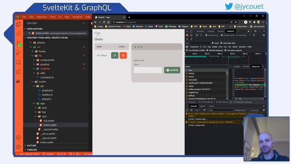
Task: Click the Name input field for Add a User
Action: point(147,70)
